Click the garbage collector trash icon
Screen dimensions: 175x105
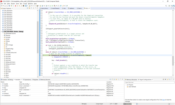coord(137,104)
